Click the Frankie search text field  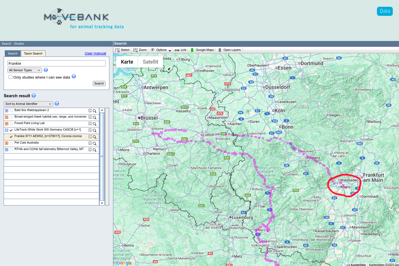[57, 64]
